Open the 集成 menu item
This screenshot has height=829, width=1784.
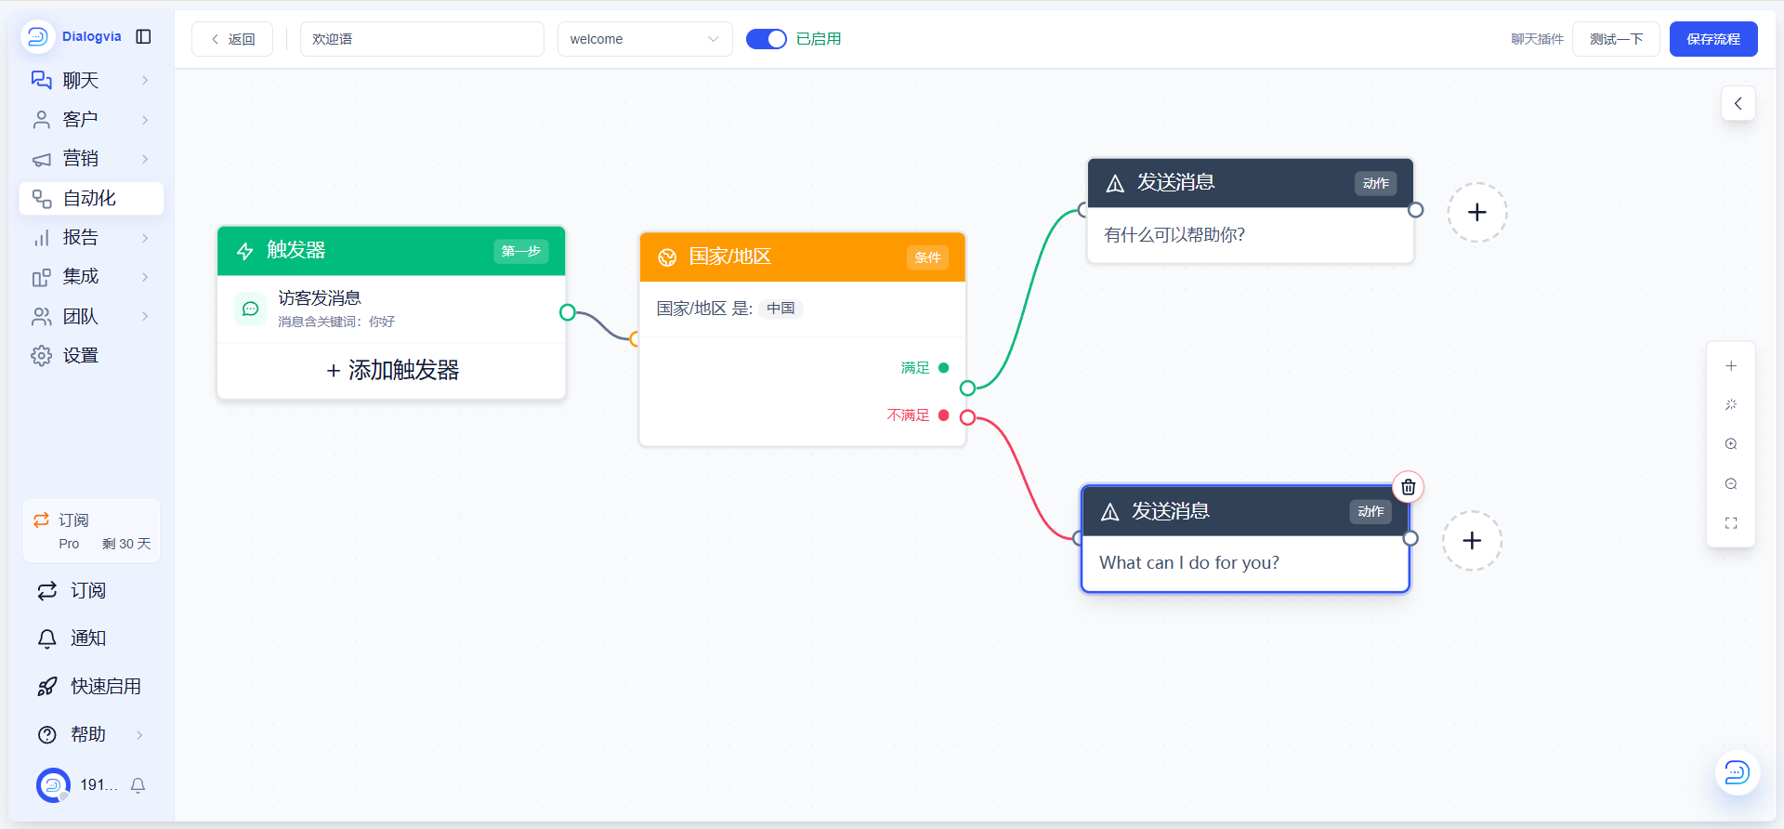92,277
